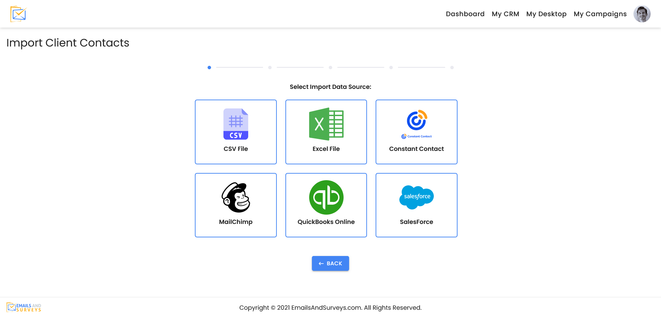This screenshot has width=661, height=318.
Task: Click the fourth step indicator dot
Action: coord(391,68)
